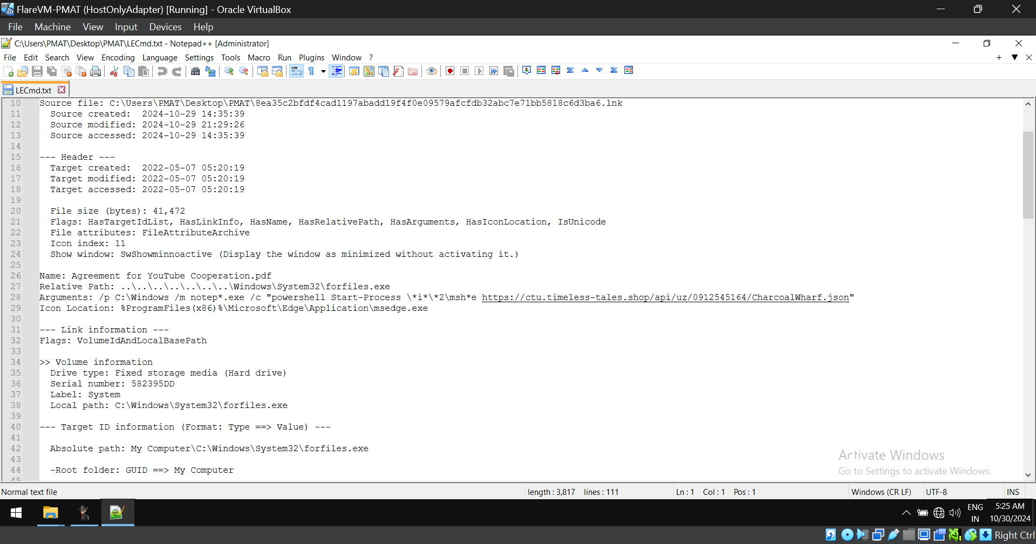The width and height of the screenshot is (1036, 544).
Task: Click the VirtualBox USB status icon
Action: tap(894, 535)
